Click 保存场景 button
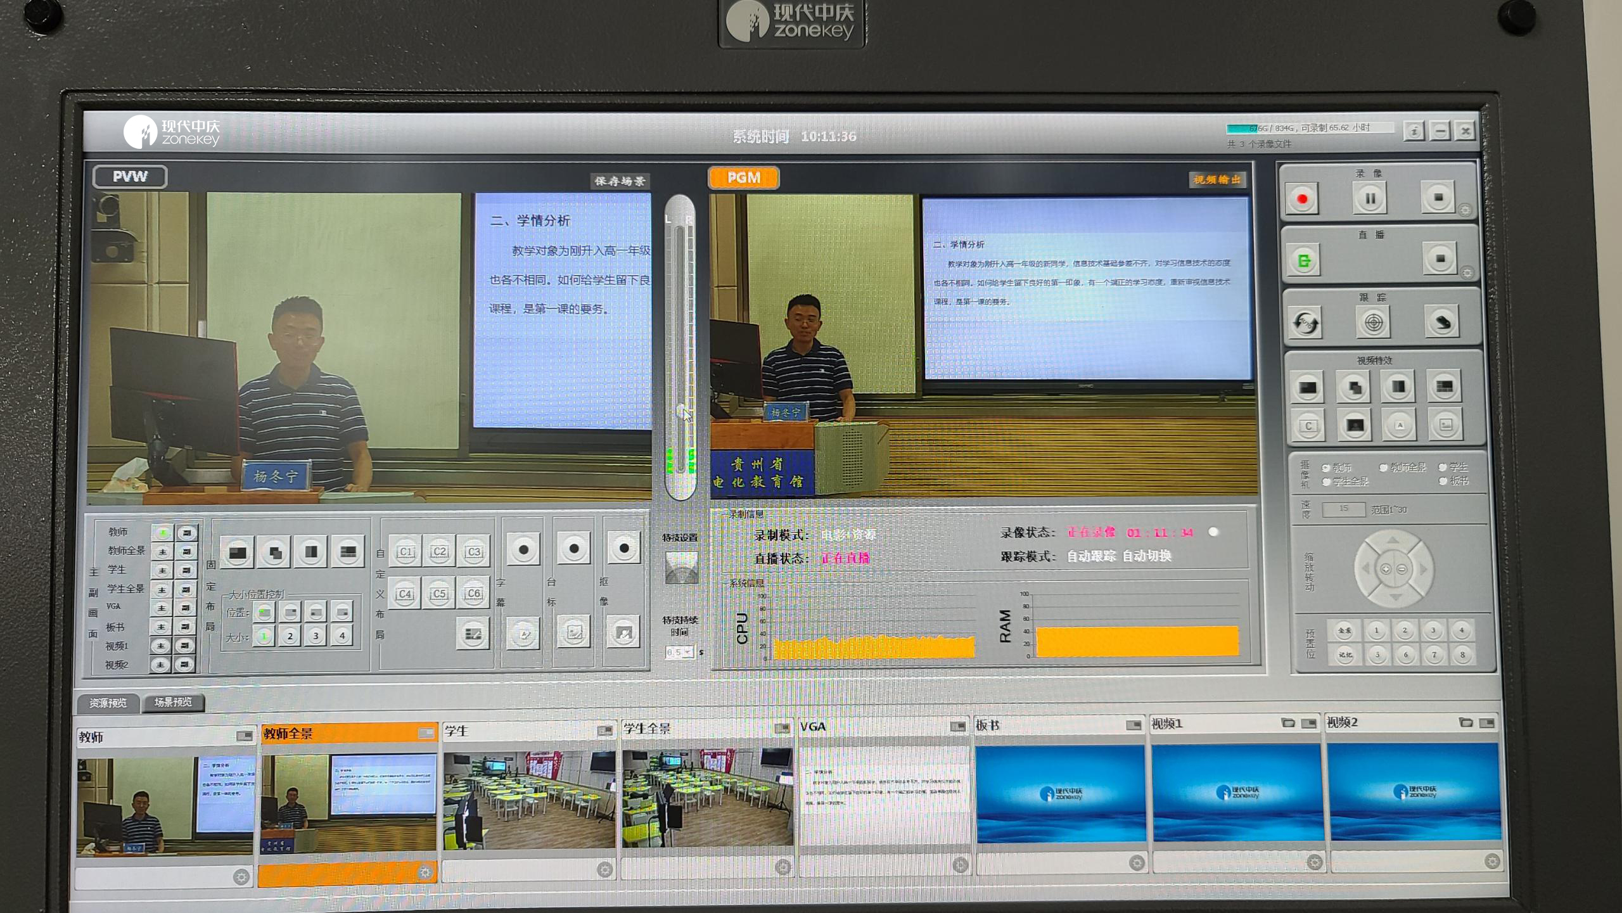 tap(620, 181)
